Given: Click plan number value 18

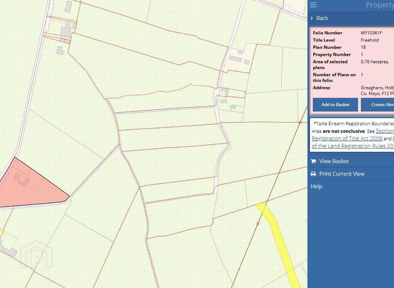Looking at the screenshot, I should tap(364, 47).
